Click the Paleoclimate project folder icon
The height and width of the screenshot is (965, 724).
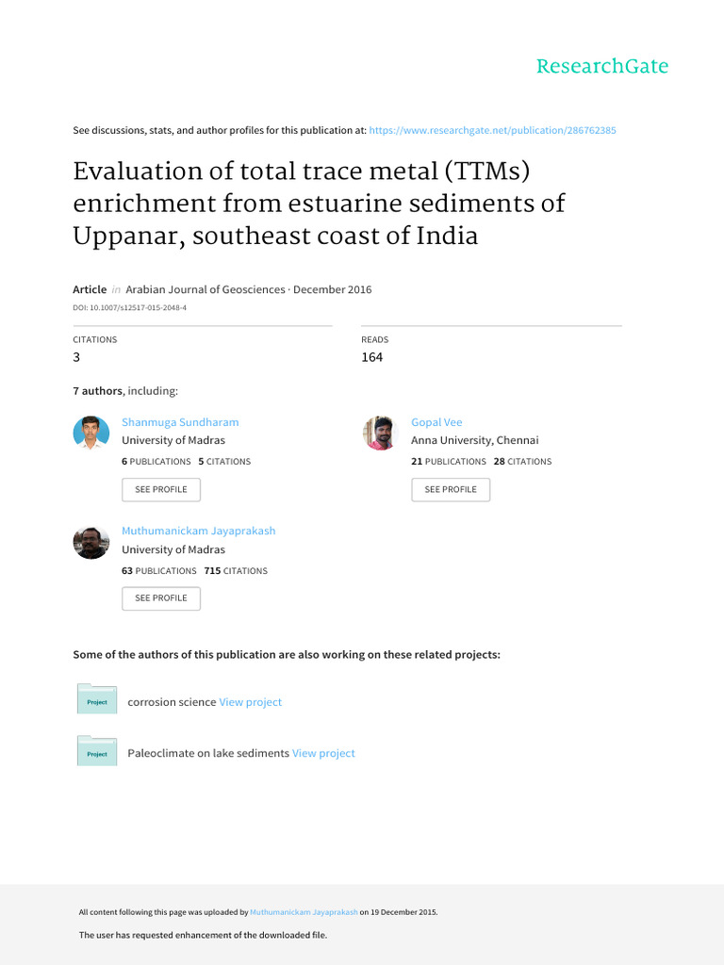(97, 751)
